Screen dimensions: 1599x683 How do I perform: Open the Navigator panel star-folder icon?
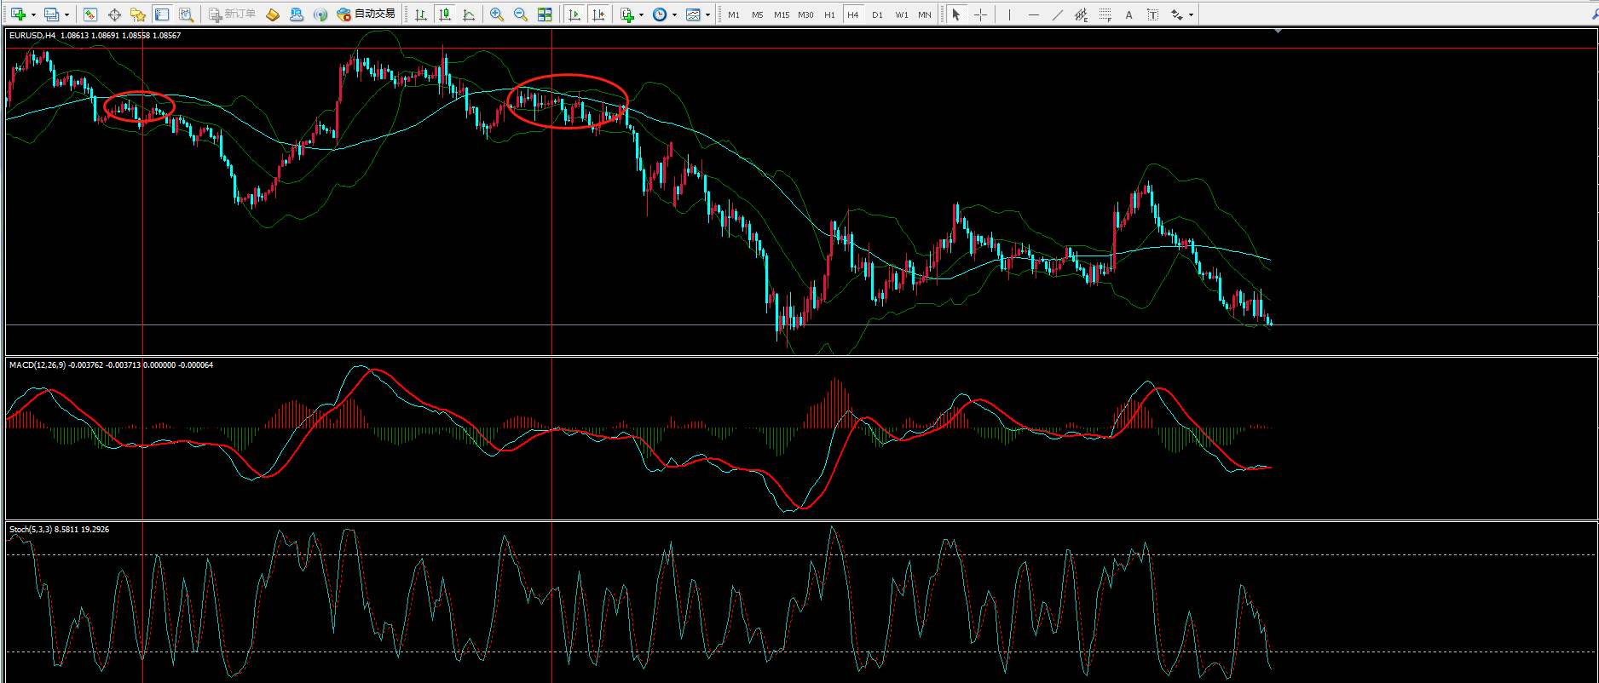point(137,14)
